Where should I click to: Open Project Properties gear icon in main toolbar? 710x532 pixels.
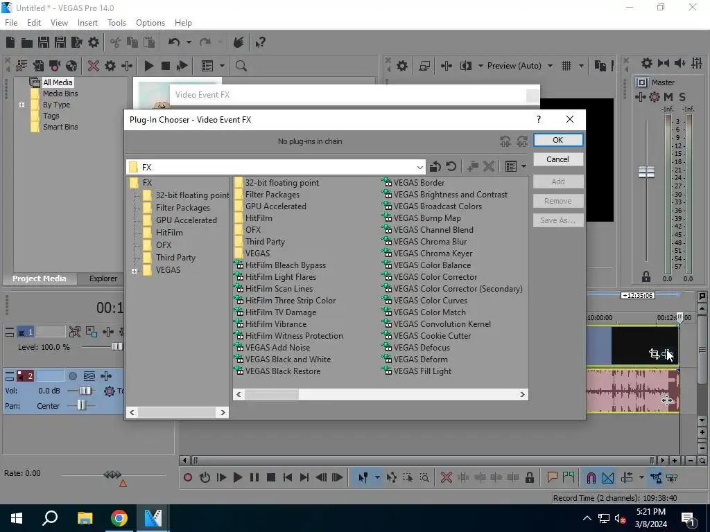coord(94,42)
